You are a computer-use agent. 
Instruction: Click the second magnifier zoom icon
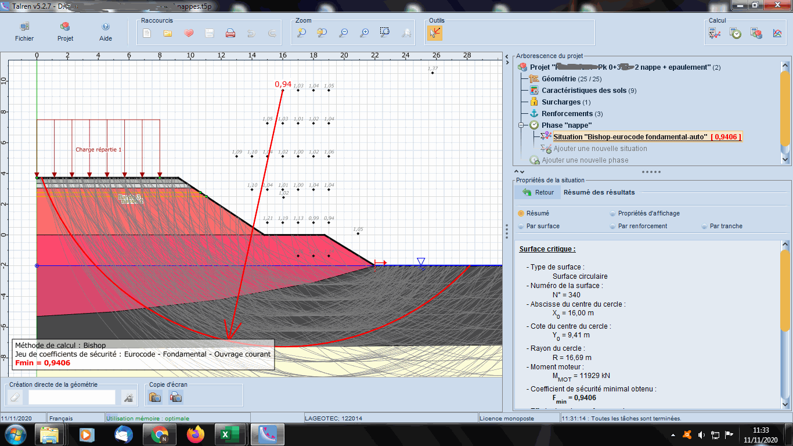(x=322, y=33)
